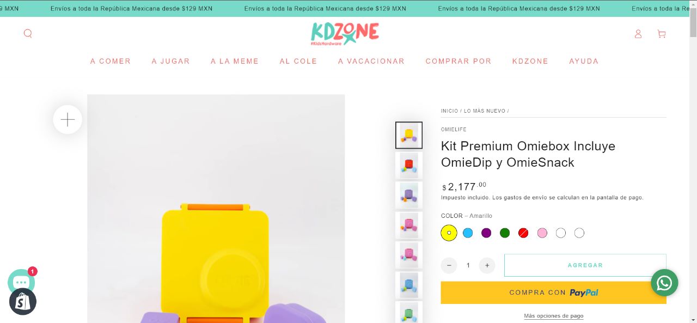Image resolution: width=697 pixels, height=323 pixels.
Task: Click the KDZone logo
Action: click(345, 34)
